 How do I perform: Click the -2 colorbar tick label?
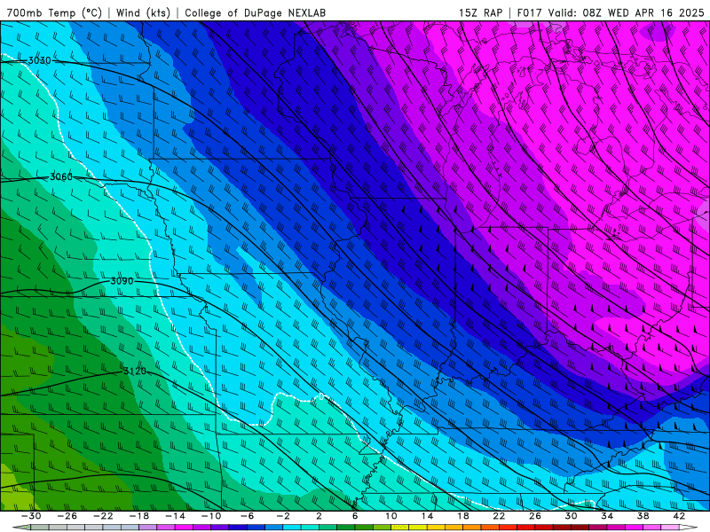pos(283,516)
